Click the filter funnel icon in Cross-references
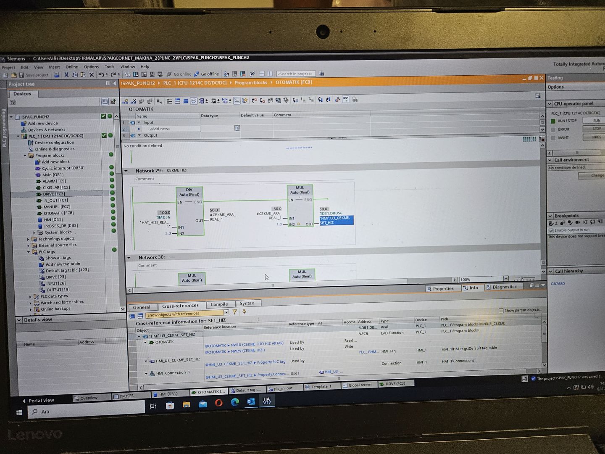Screen dimensions: 605x454 pos(234,312)
